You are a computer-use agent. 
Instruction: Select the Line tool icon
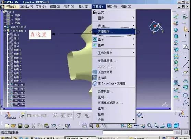(x=186, y=65)
